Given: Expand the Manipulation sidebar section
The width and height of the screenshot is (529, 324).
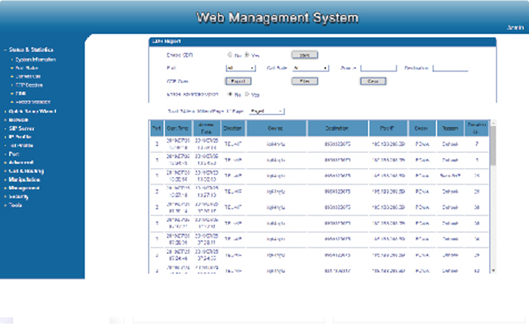Looking at the screenshot, I should [24, 179].
